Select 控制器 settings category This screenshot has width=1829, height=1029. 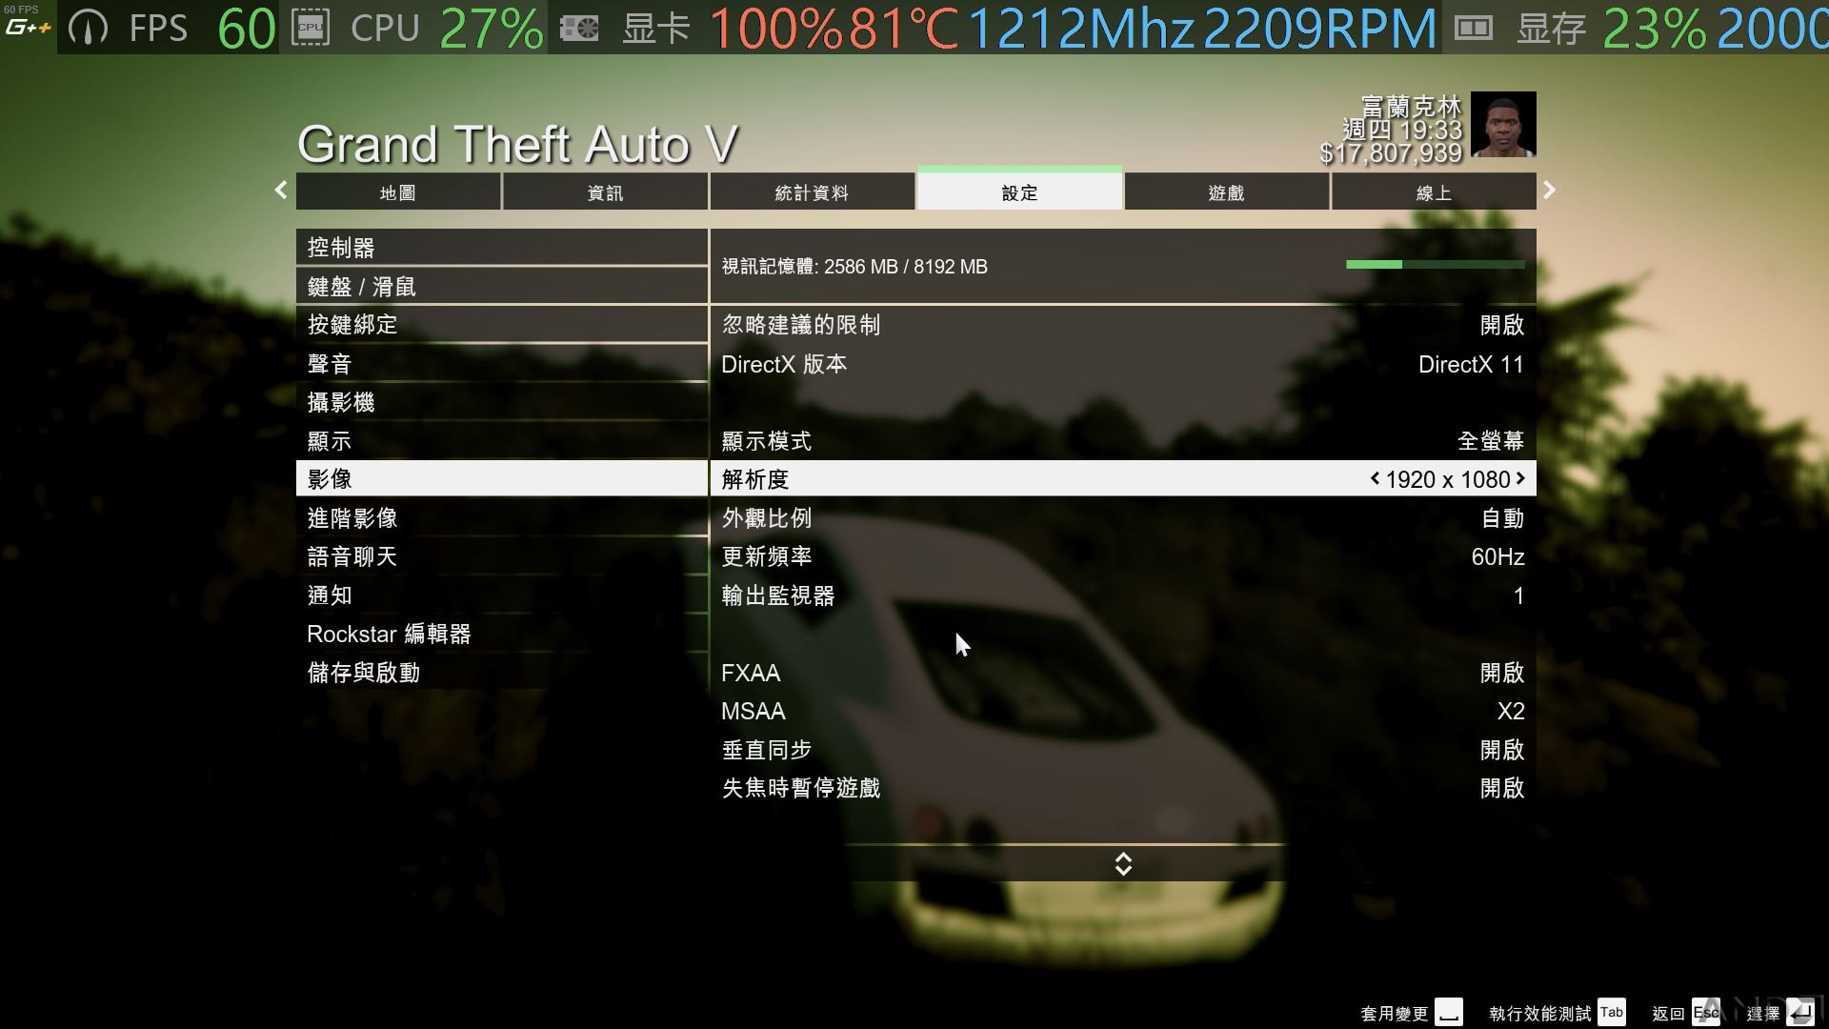502,248
